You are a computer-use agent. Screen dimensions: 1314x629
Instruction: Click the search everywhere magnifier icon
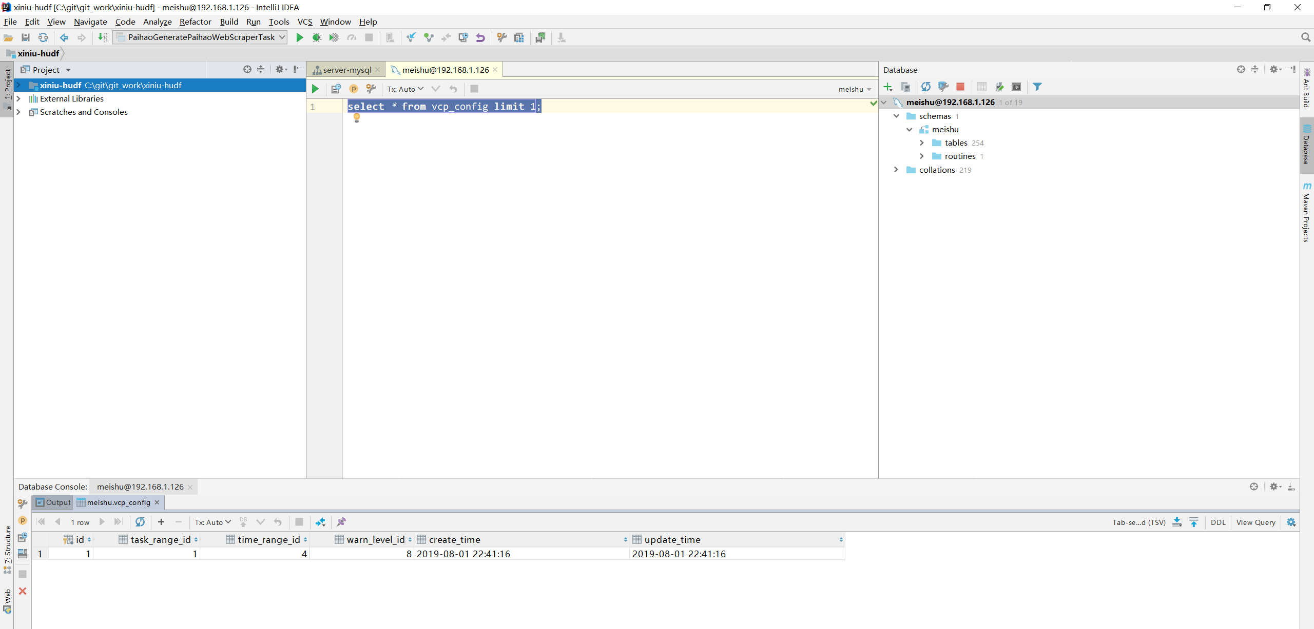point(1306,37)
